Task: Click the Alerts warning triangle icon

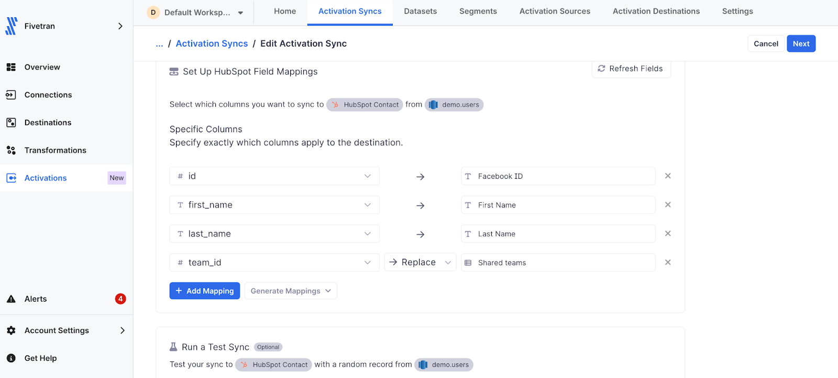Action: 11,299
